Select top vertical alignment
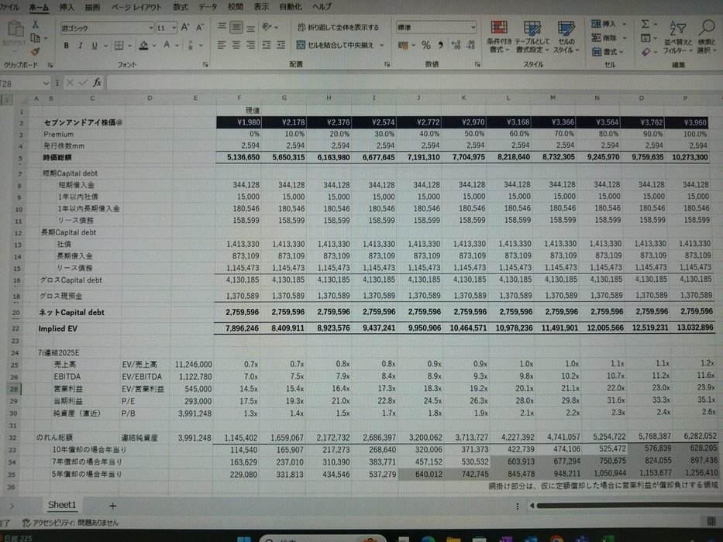The width and height of the screenshot is (723, 542). click(222, 27)
